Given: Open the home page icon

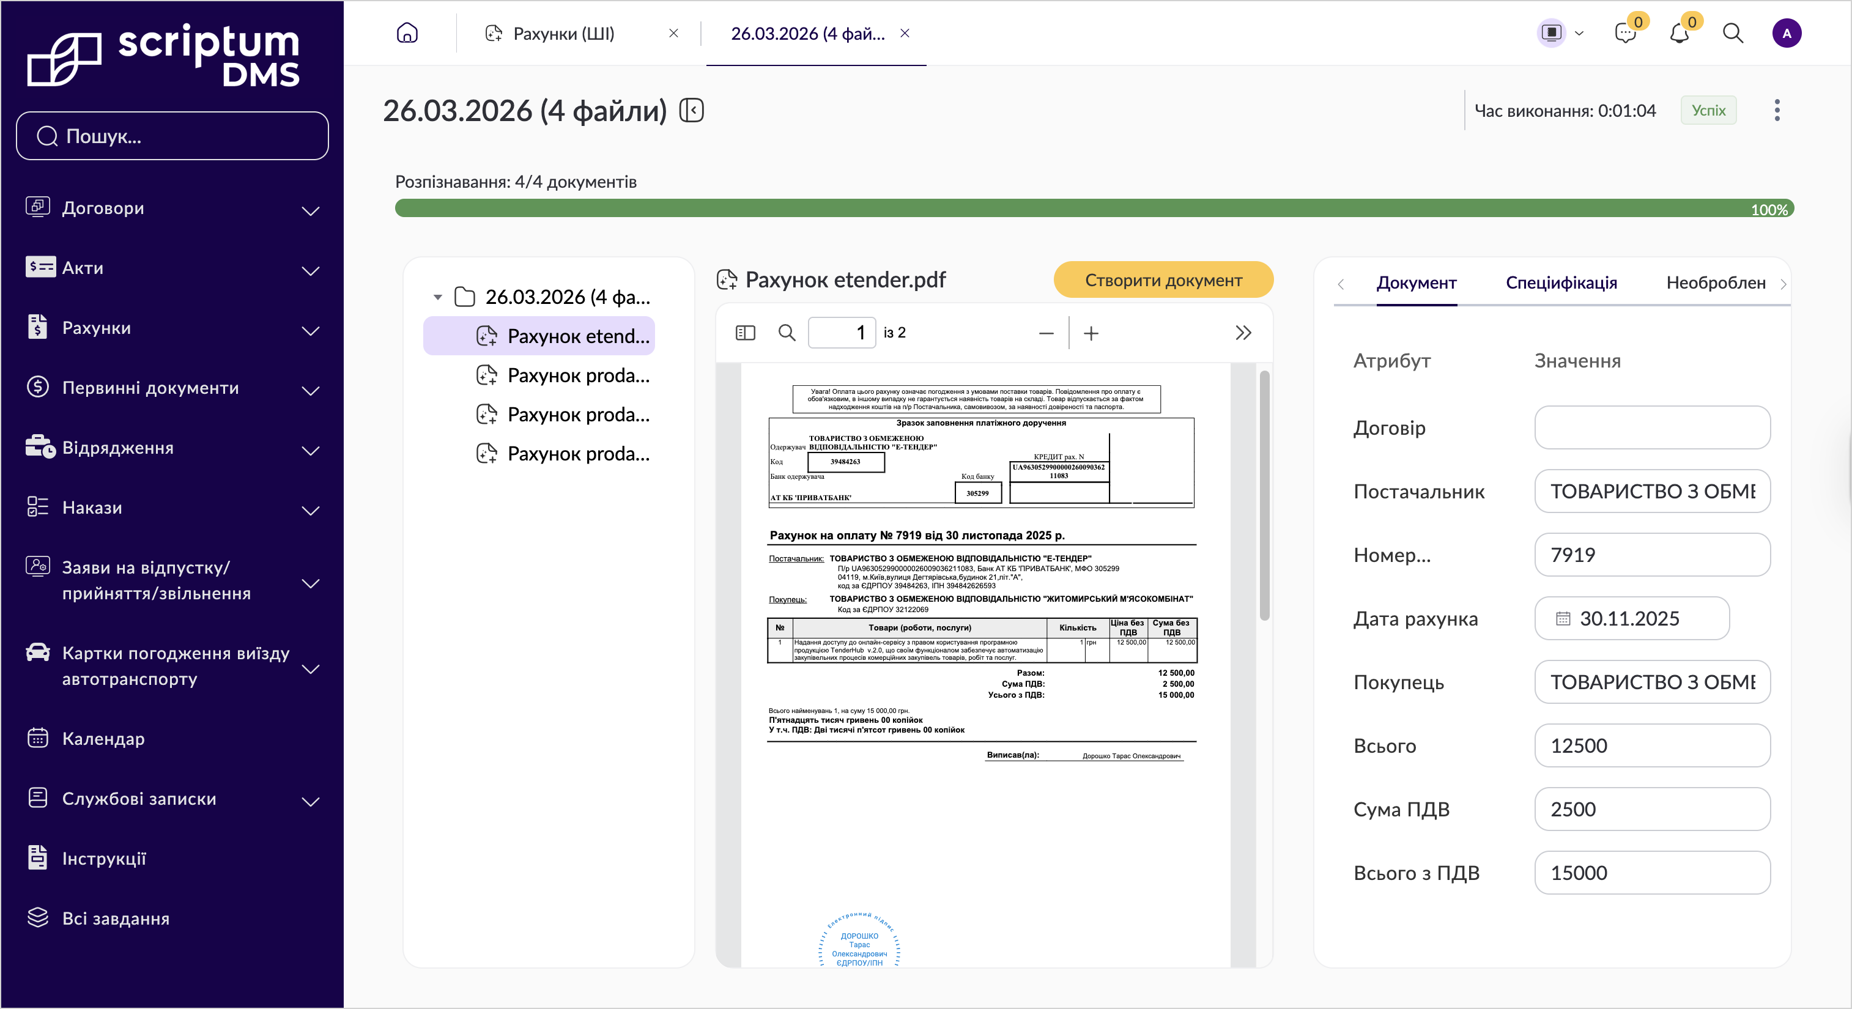Looking at the screenshot, I should [x=407, y=33].
